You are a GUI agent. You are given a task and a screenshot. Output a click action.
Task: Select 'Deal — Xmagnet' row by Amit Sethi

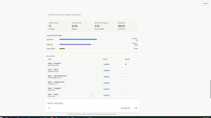click(92, 89)
